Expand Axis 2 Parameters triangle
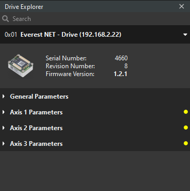This screenshot has width=190, height=191. coord(4,128)
